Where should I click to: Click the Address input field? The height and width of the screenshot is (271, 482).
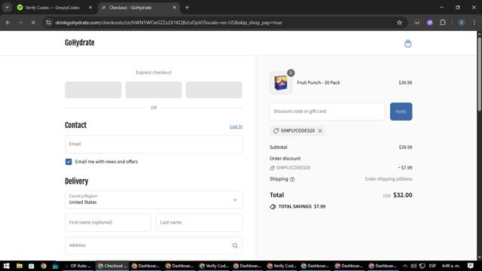point(154,245)
